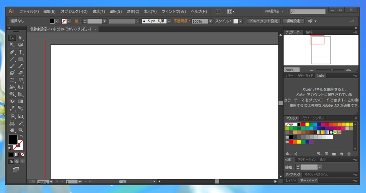Swap fill and stroke colors
This screenshot has height=193, width=366.
(x=21, y=136)
